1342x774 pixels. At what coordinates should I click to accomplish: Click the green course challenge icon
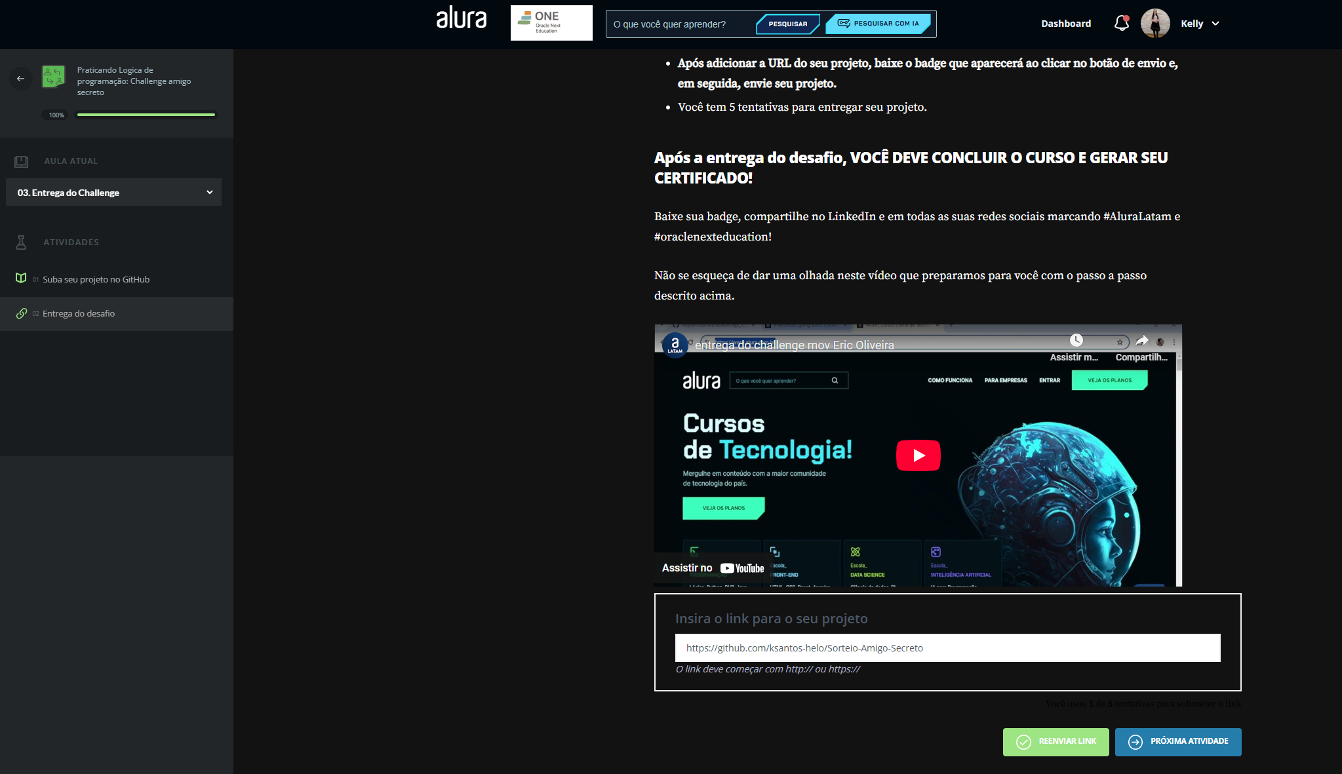click(54, 77)
